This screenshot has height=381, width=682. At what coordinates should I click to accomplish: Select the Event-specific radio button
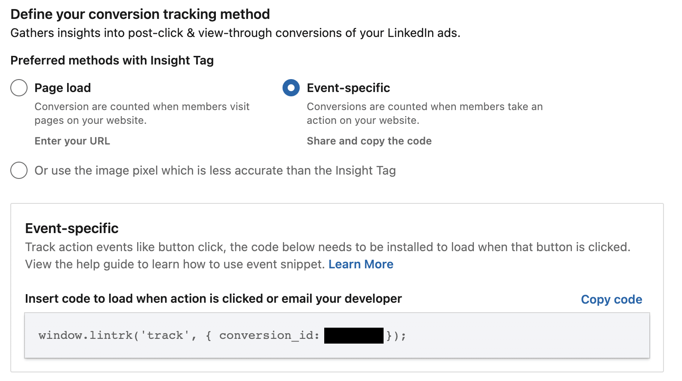coord(291,88)
